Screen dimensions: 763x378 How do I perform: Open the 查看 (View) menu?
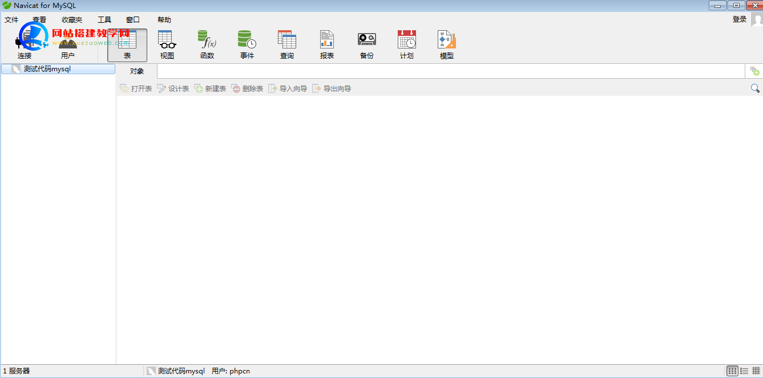39,20
